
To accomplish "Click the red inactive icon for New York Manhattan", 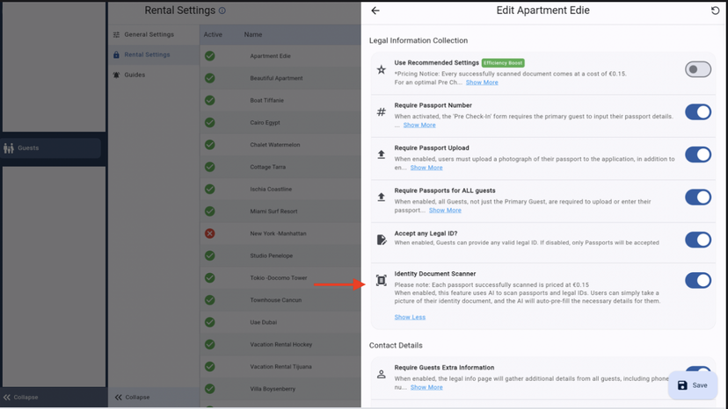I will pos(209,233).
